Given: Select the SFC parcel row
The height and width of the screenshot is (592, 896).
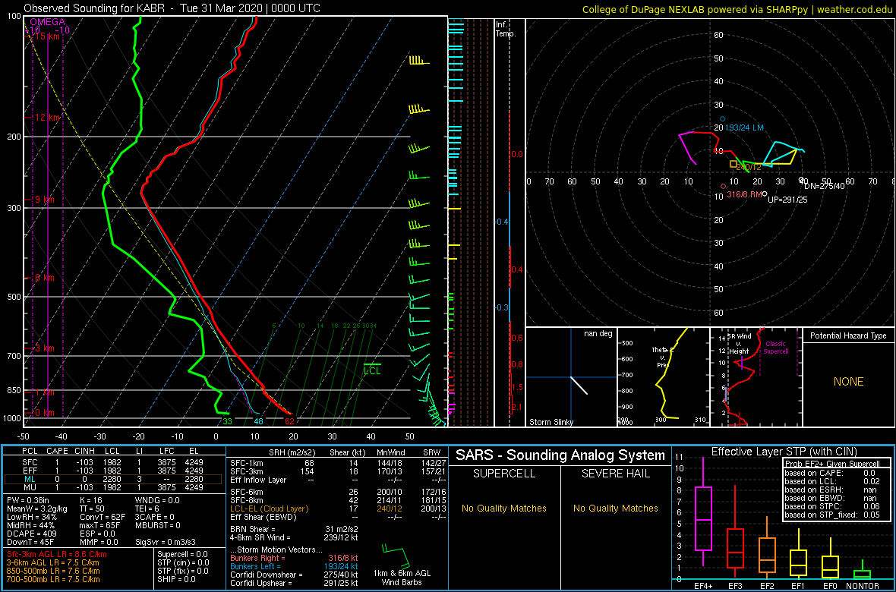Looking at the screenshot, I should coord(112,461).
